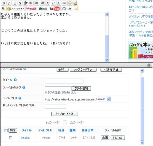
Task: Tick the checkbox for ama.jpg
Action: 11,138
